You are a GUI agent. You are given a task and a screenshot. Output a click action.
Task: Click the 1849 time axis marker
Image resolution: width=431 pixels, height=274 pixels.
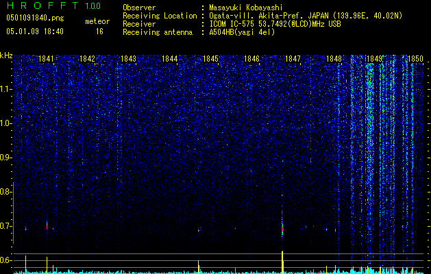374,59
